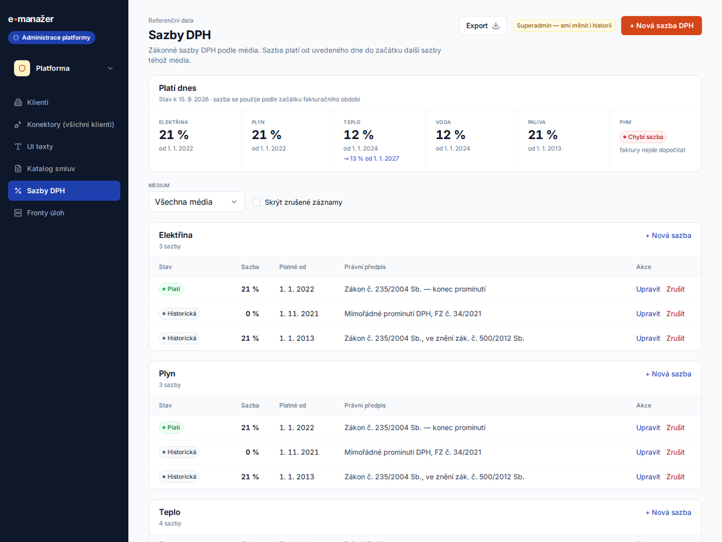Select the UI texty text icon

18,146
